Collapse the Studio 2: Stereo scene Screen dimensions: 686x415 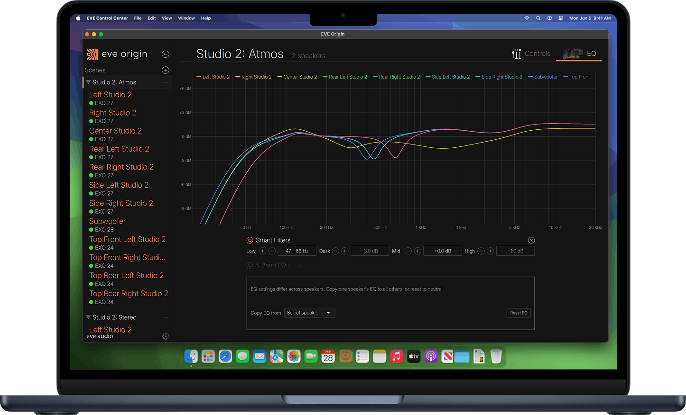coord(88,317)
